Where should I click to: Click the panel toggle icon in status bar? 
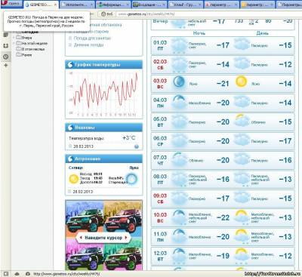[6, 274]
